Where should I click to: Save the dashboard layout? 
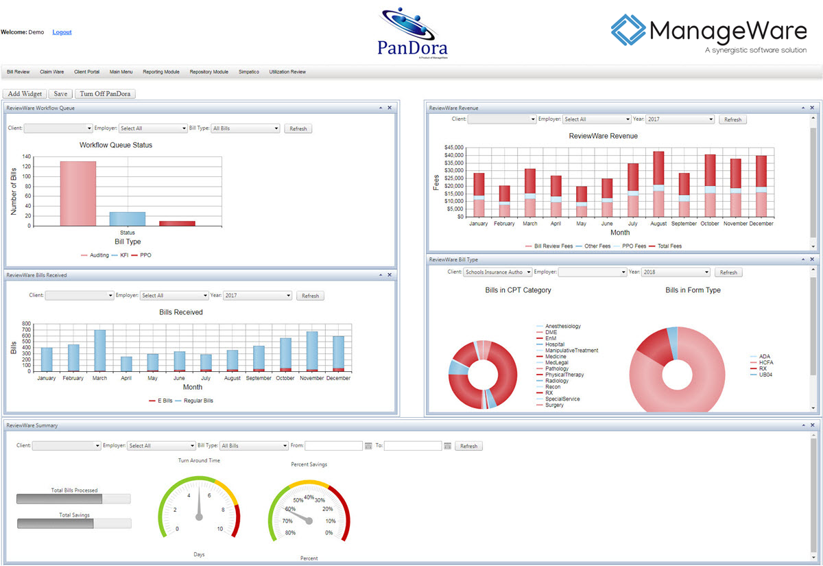pyautogui.click(x=60, y=94)
